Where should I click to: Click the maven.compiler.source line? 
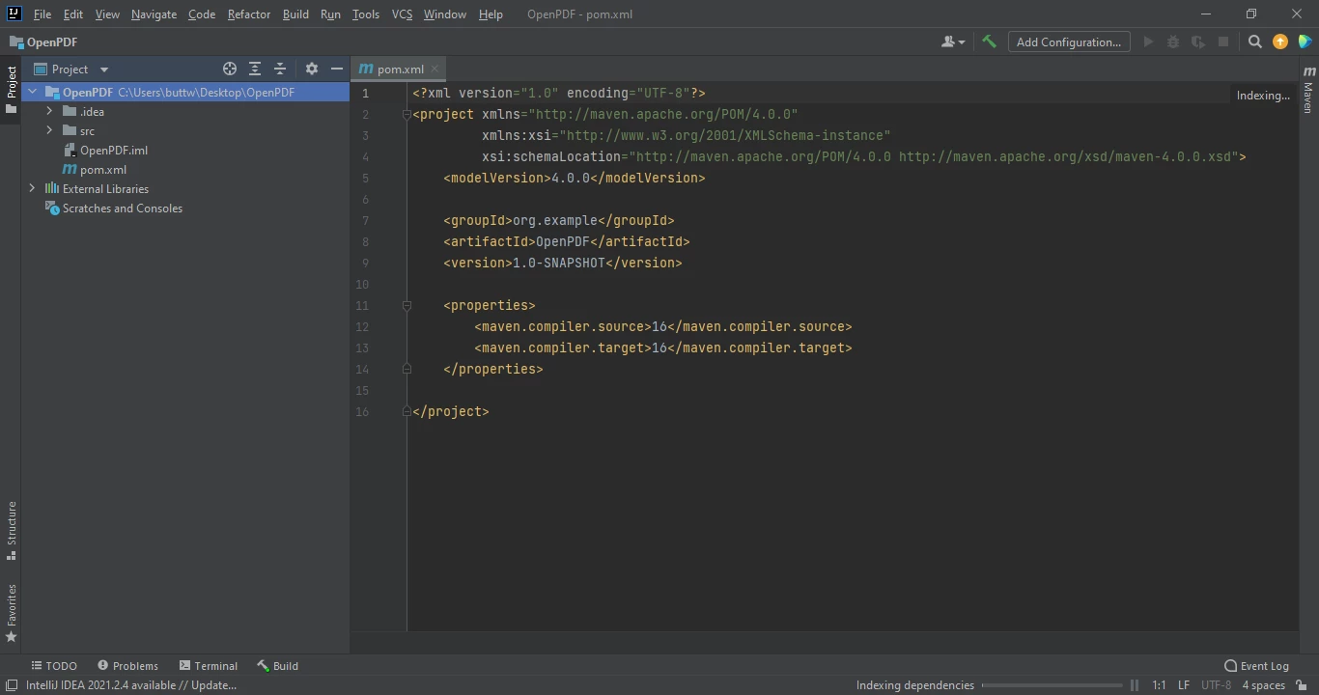663,326
